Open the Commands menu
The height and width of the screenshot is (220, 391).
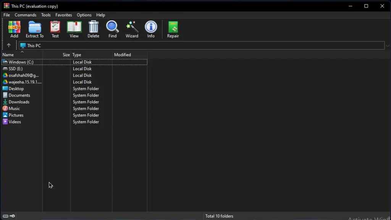(x=26, y=15)
